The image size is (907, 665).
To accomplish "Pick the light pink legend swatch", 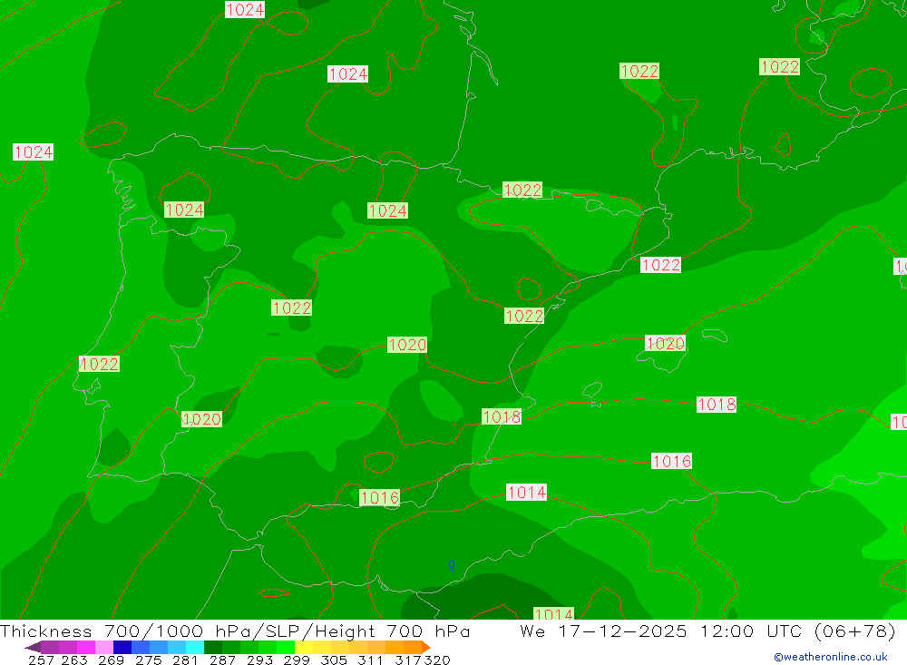I will pos(104,647).
